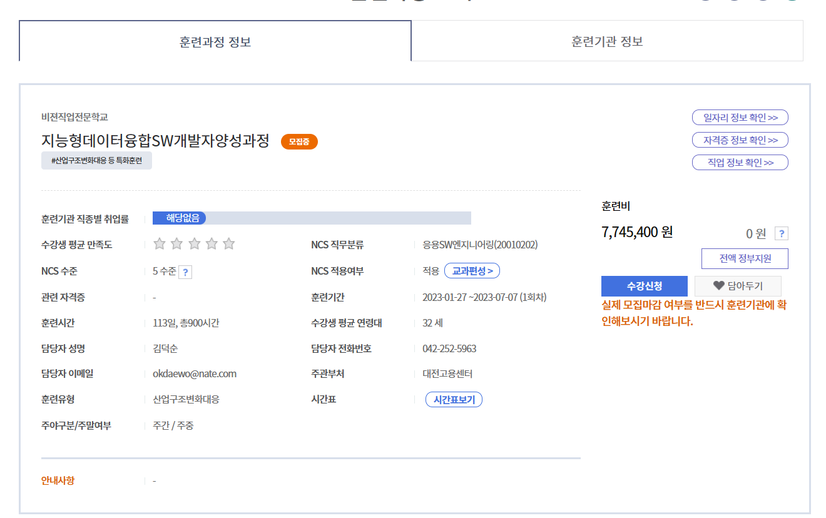Click the 안내사항 heading
Image resolution: width=826 pixels, height=518 pixels.
click(x=58, y=480)
